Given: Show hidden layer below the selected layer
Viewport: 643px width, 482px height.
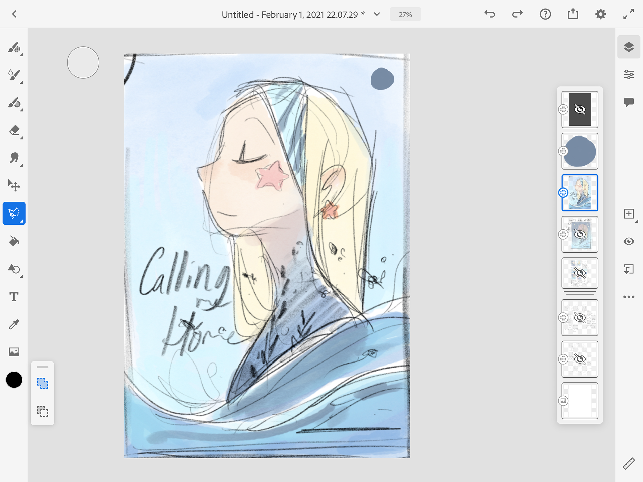Looking at the screenshot, I should tap(580, 234).
